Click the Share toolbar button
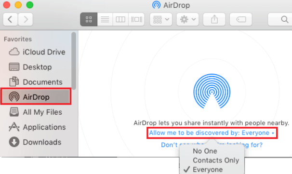Viewport: 292px width, 174px height. pyautogui.click(x=214, y=19)
